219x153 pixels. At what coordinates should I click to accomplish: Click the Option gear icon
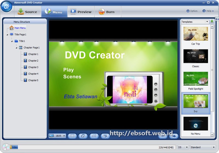tap(188, 11)
